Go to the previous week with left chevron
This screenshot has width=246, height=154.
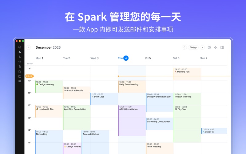(184, 47)
